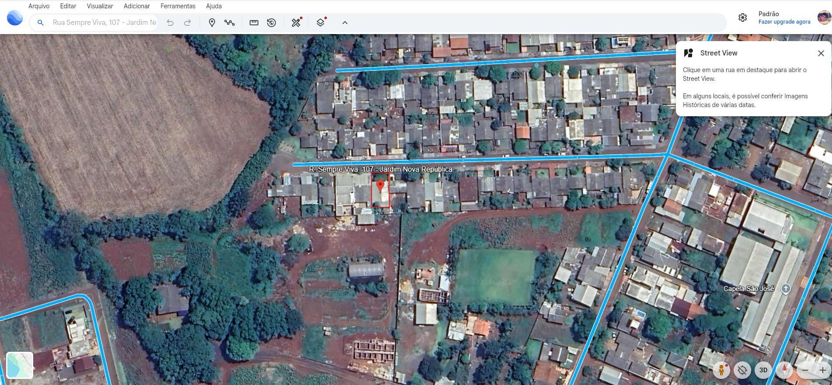832x385 pixels.
Task: Open the Editar menu
Action: (68, 6)
